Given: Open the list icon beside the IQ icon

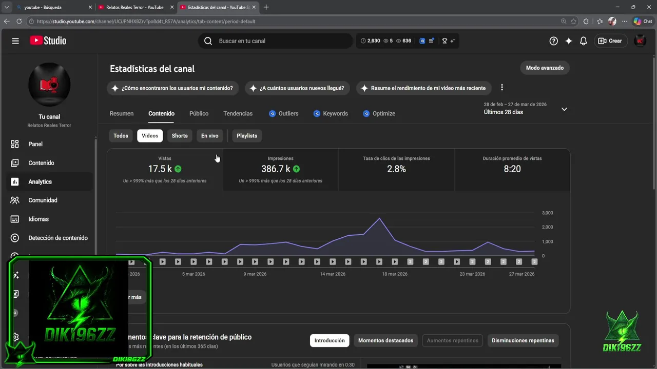Looking at the screenshot, I should (x=432, y=41).
